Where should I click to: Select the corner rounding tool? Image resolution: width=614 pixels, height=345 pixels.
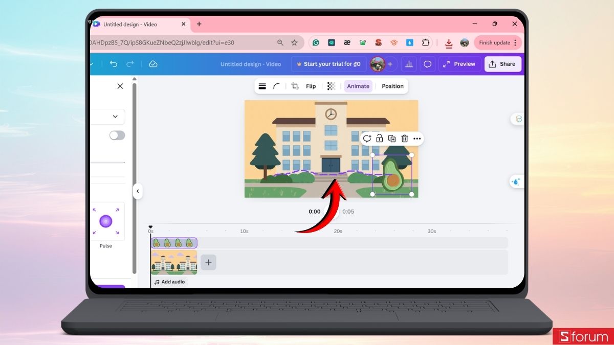point(276,86)
